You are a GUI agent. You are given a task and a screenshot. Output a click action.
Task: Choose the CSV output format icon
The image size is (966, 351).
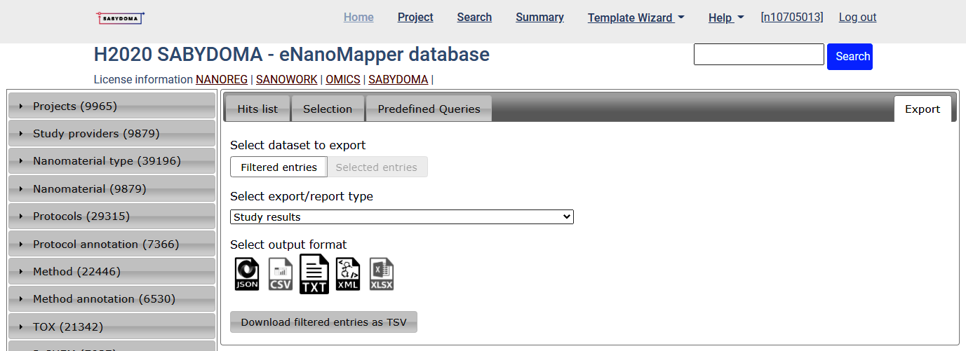[x=281, y=274]
